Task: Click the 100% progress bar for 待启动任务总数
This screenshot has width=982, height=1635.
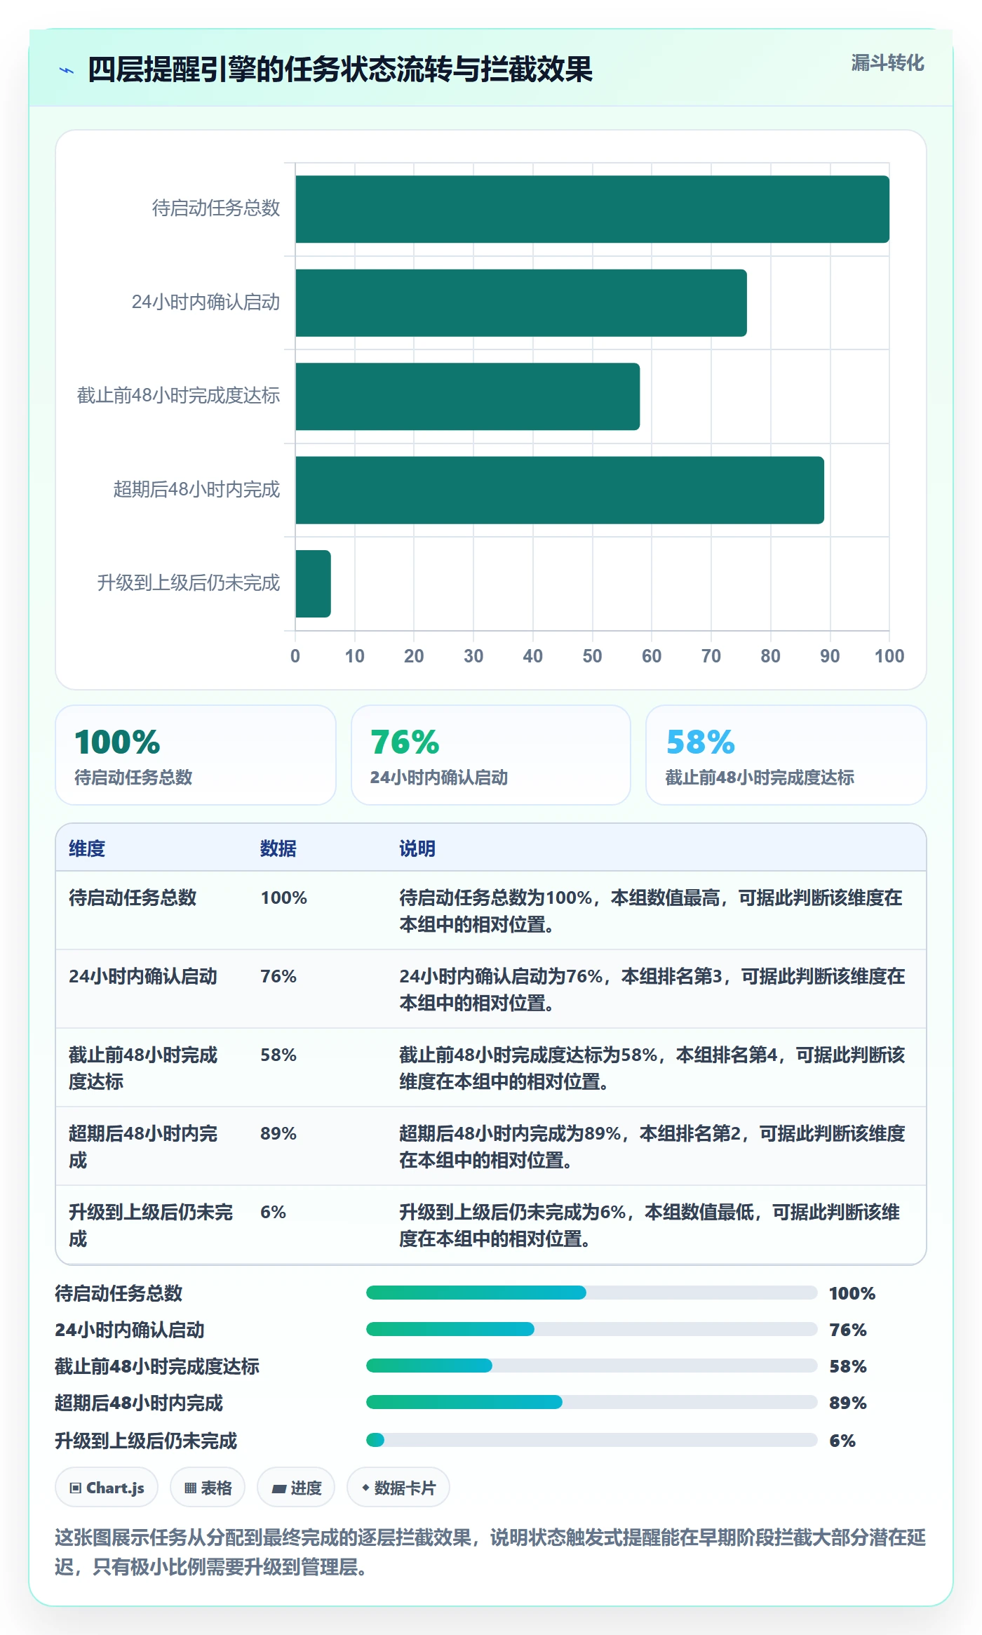Action: (591, 1293)
